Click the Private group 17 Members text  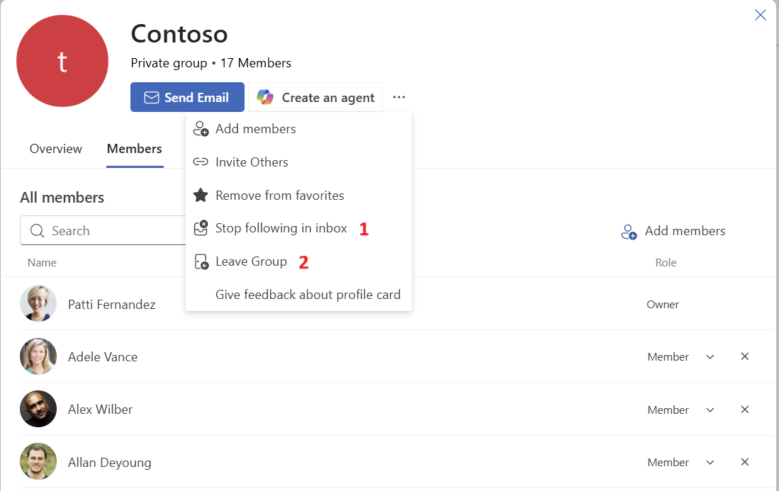coord(211,63)
